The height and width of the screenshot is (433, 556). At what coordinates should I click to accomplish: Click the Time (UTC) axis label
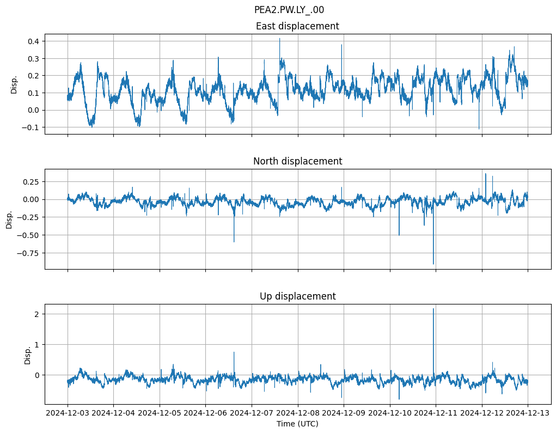297,424
